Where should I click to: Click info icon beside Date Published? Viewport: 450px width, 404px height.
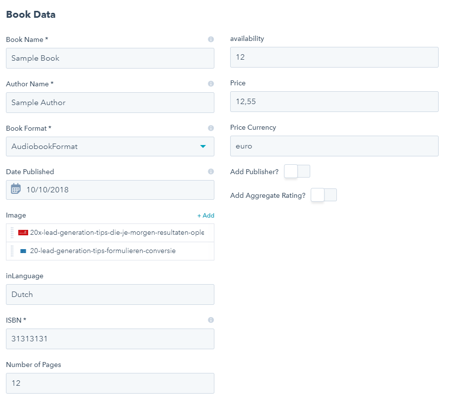click(210, 171)
